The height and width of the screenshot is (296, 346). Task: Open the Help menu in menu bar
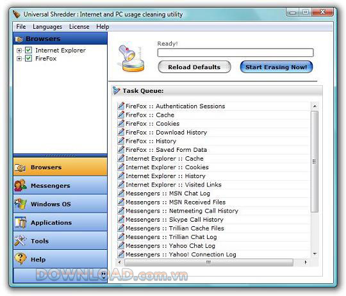pyautogui.click(x=103, y=27)
